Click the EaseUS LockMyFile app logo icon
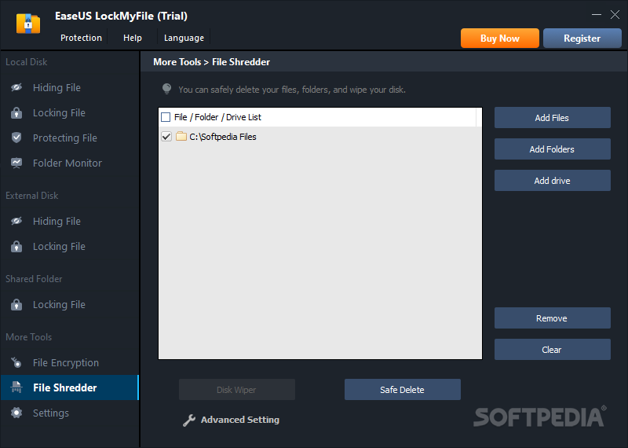Image resolution: width=628 pixels, height=448 pixels. tap(28, 24)
